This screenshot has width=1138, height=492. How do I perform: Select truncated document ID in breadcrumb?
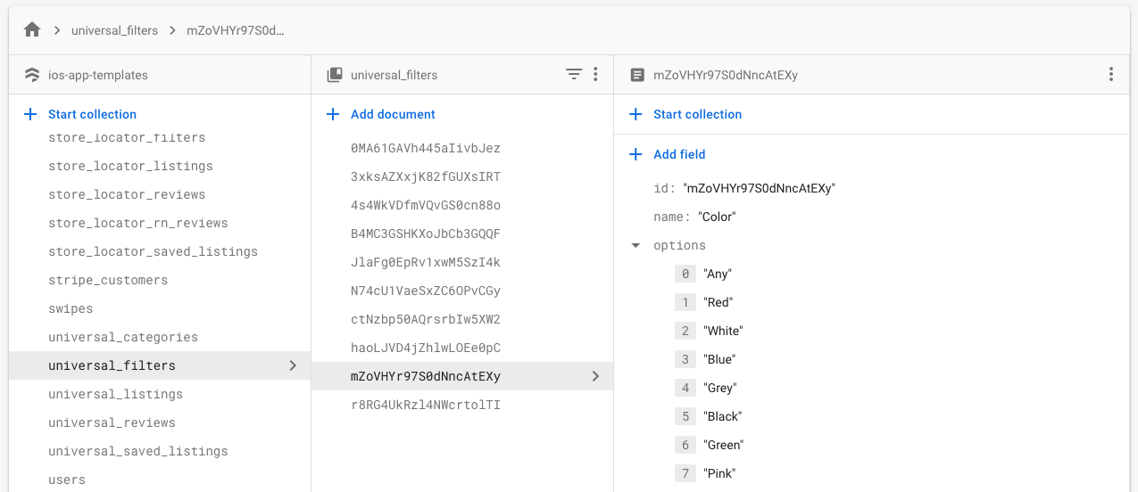tap(236, 30)
